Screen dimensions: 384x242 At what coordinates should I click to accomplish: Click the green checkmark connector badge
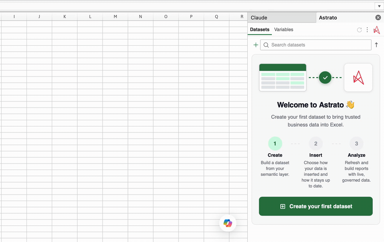tap(325, 78)
